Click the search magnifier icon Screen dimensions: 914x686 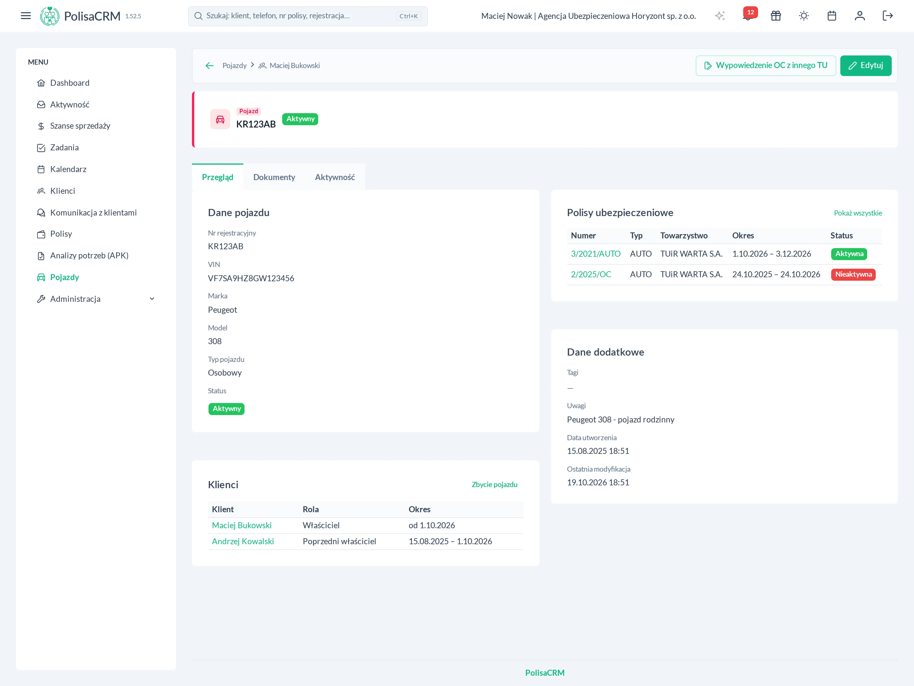click(198, 16)
